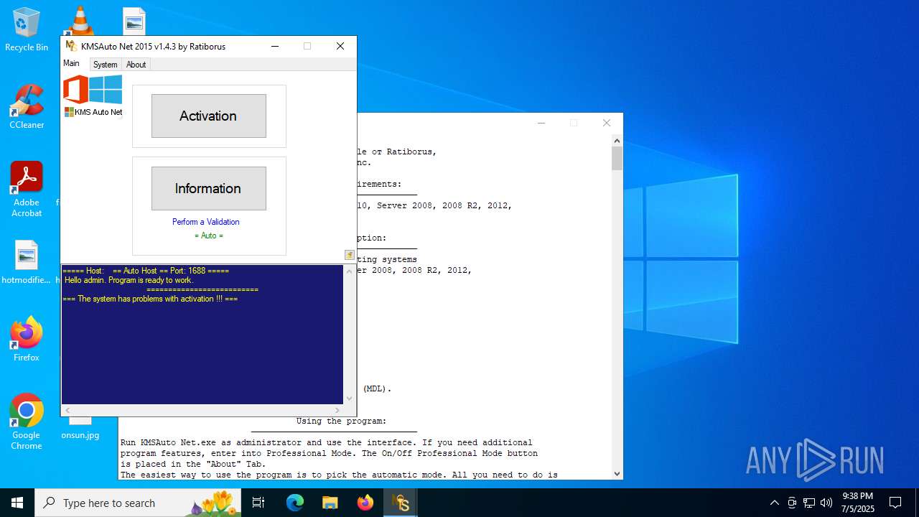Image resolution: width=919 pixels, height=517 pixels.
Task: Click the scroll-up arrow in the readme window
Action: [617, 141]
